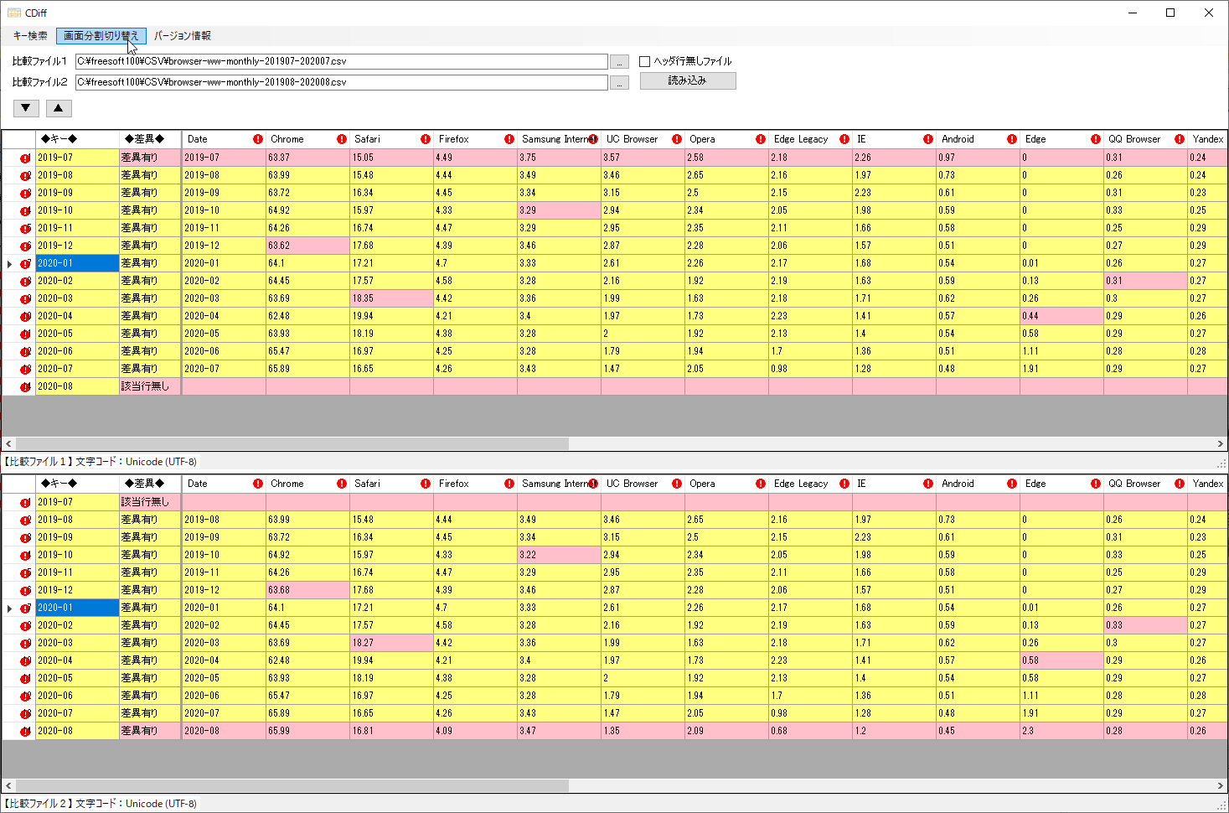Click the red error icon in bottom grid Chrome header
This screenshot has height=813, width=1229.
click(x=342, y=484)
